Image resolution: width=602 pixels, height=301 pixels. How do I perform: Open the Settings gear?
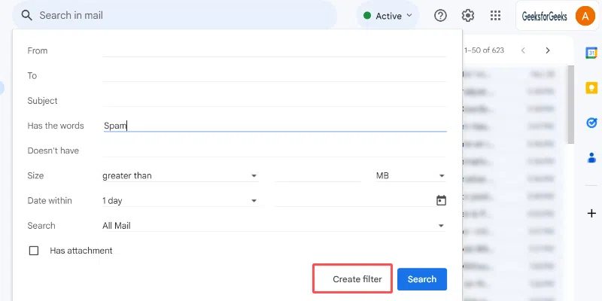tap(468, 15)
